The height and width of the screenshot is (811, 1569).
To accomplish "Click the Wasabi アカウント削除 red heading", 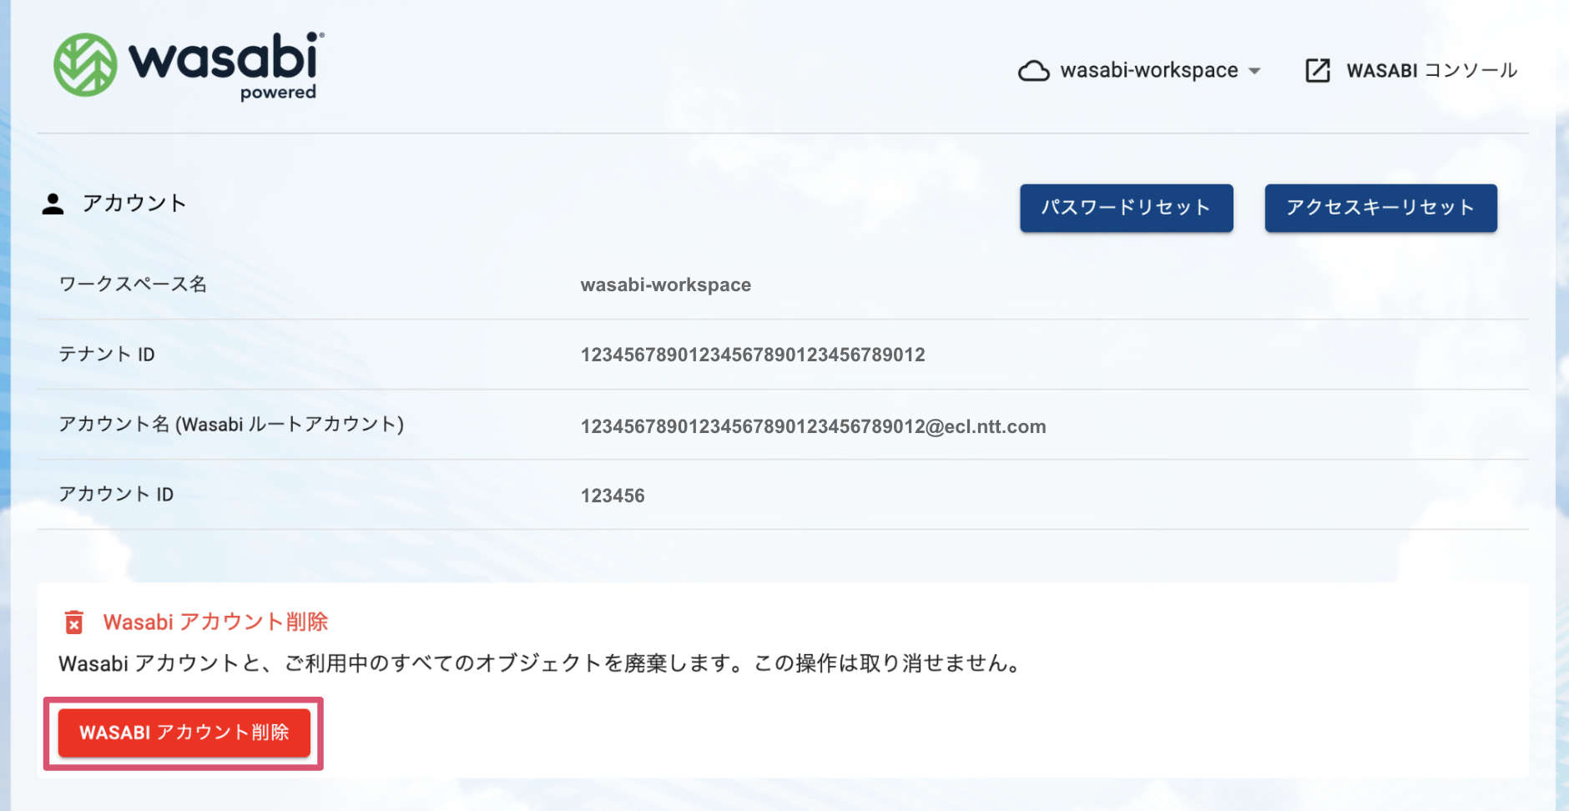I will coord(215,622).
